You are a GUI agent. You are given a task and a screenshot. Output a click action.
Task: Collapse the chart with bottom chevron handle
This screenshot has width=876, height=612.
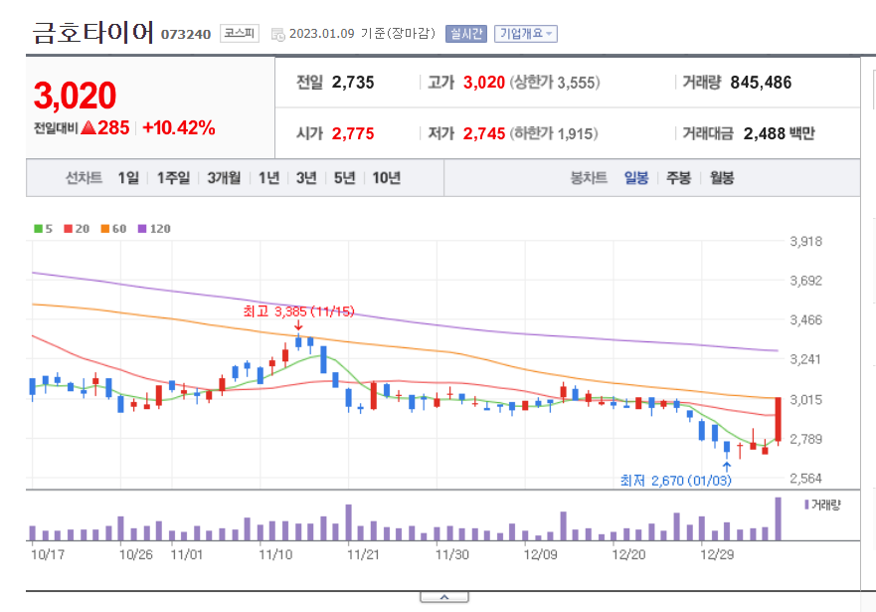(x=444, y=597)
